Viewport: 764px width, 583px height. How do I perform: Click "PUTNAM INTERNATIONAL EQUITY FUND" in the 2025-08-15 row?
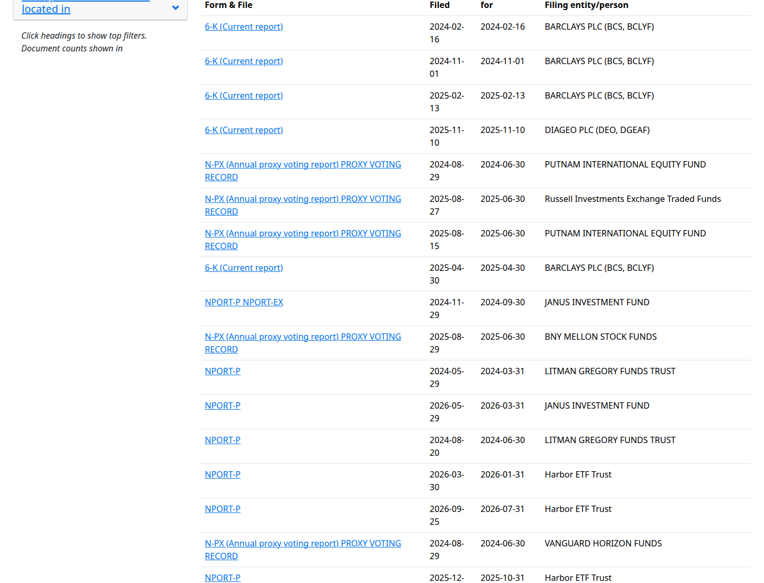coord(626,233)
